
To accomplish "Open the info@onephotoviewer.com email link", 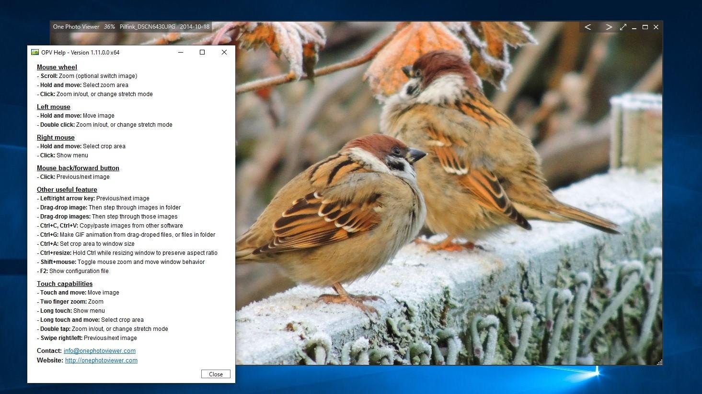I will coord(99,350).
